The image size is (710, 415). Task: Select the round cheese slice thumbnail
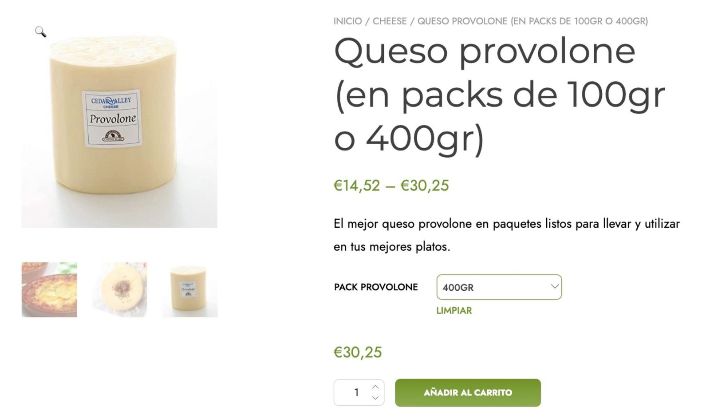(119, 290)
